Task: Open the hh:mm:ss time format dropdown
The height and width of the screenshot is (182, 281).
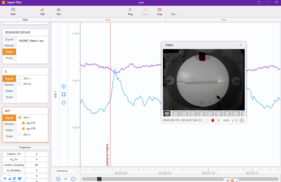Action: point(66,171)
